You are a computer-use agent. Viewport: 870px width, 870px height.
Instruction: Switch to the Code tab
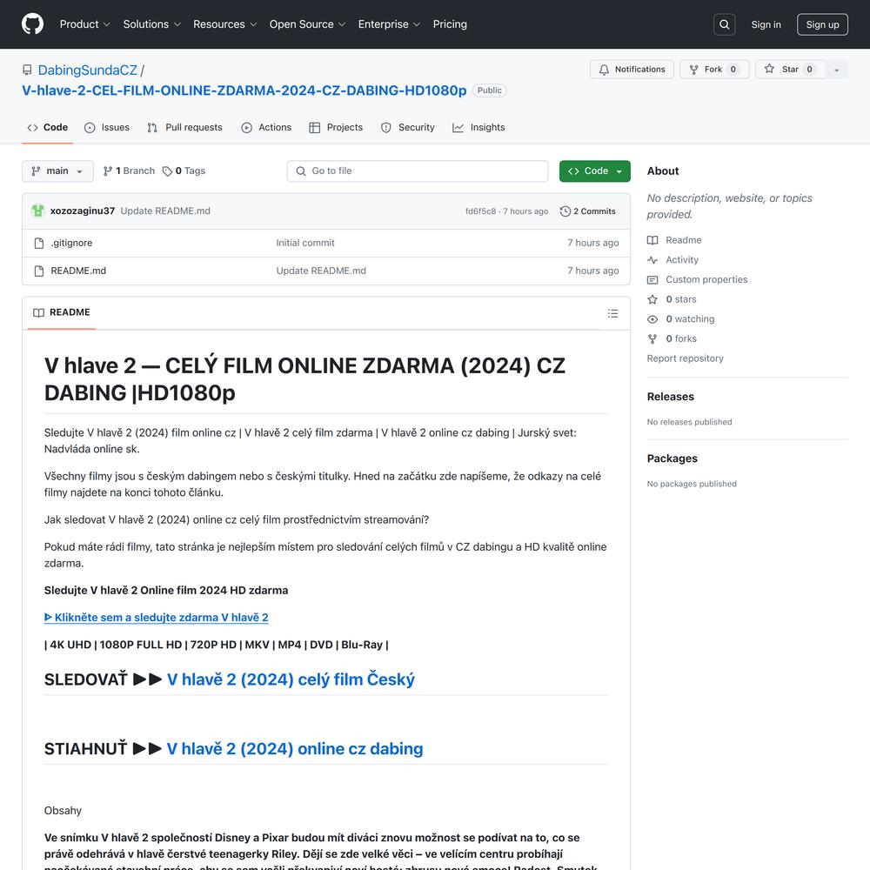48,128
